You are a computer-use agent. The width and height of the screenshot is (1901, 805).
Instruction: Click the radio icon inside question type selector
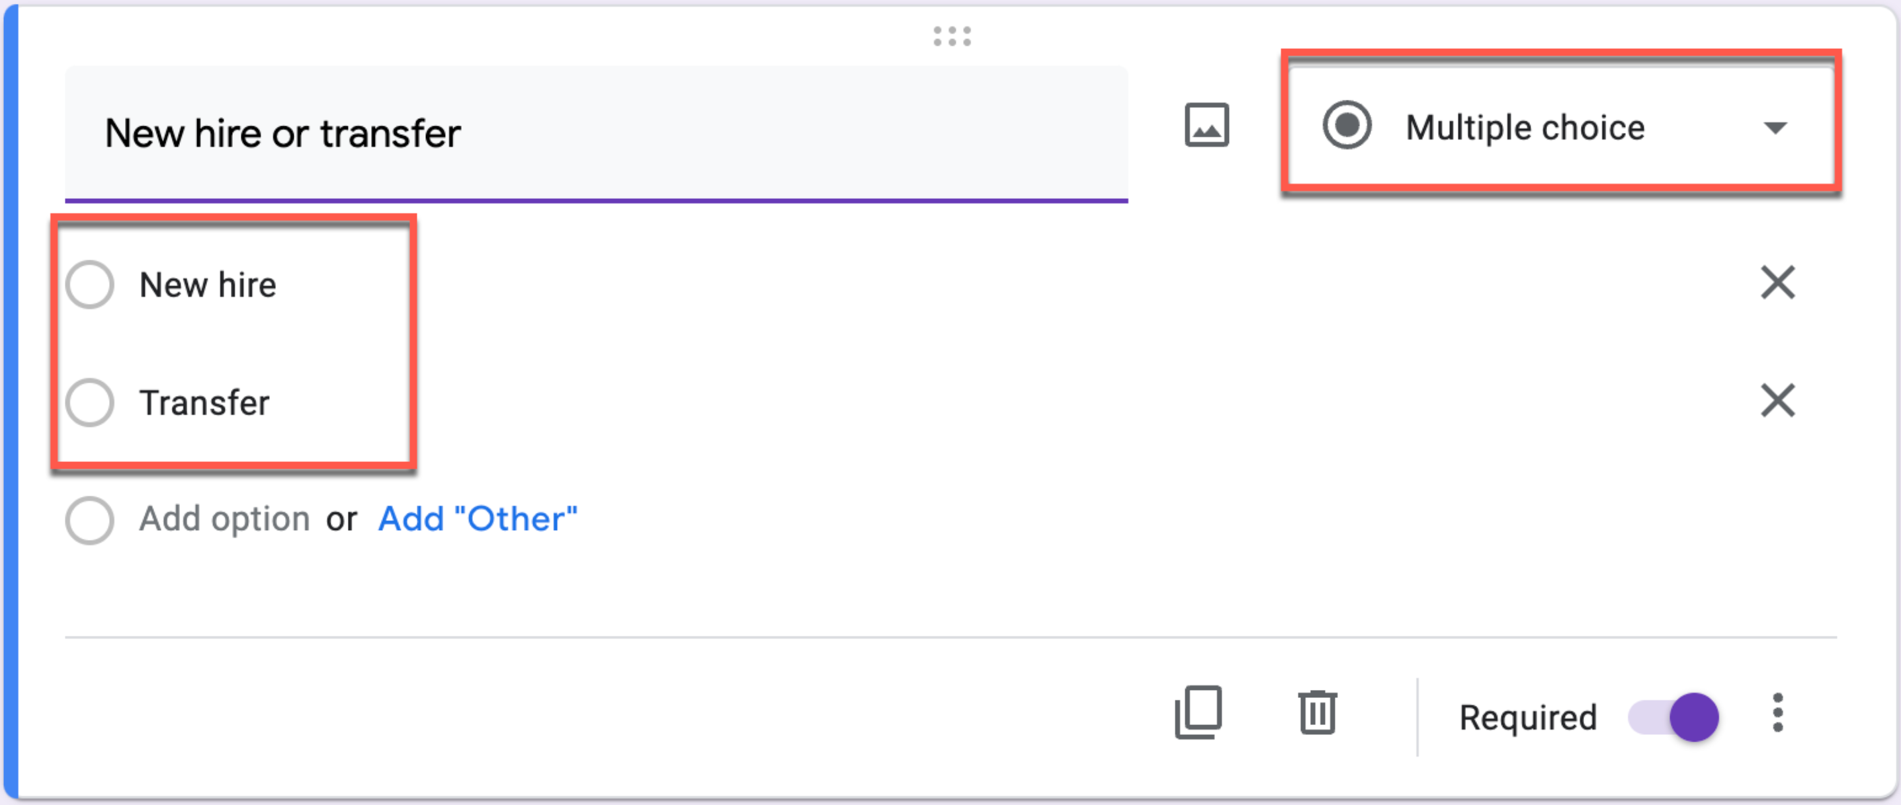(x=1347, y=126)
